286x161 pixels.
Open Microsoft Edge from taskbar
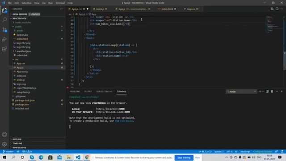[x=41, y=157]
